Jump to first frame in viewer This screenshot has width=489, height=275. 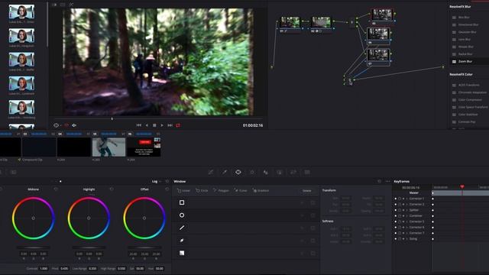pyautogui.click(x=139, y=125)
